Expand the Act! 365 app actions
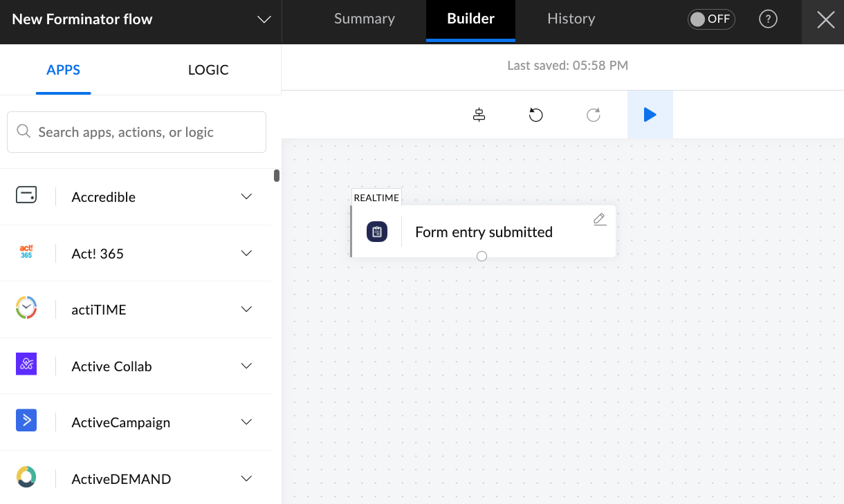The image size is (844, 504). [x=246, y=253]
